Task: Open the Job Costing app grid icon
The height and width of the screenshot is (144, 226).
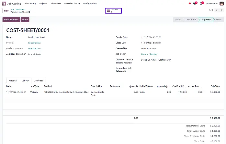Action: [x=4, y=3]
